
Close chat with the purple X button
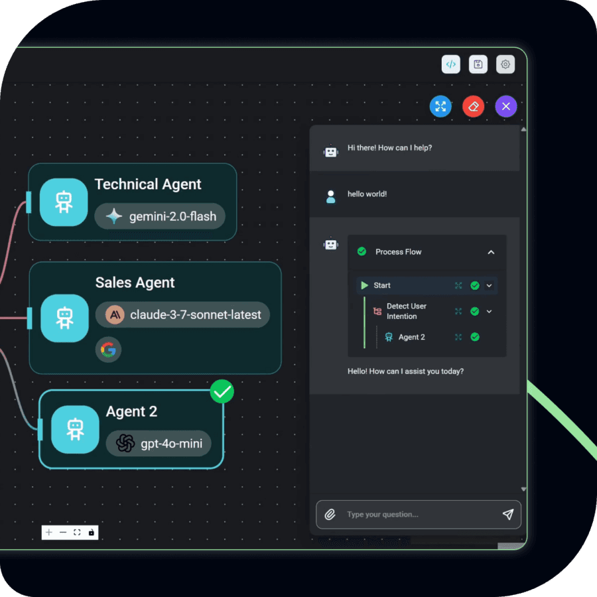click(x=506, y=106)
